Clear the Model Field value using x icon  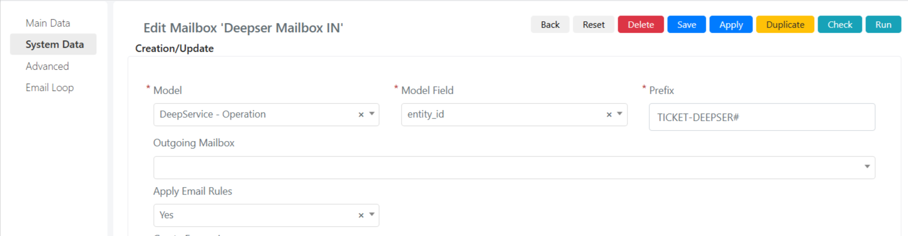click(x=609, y=115)
